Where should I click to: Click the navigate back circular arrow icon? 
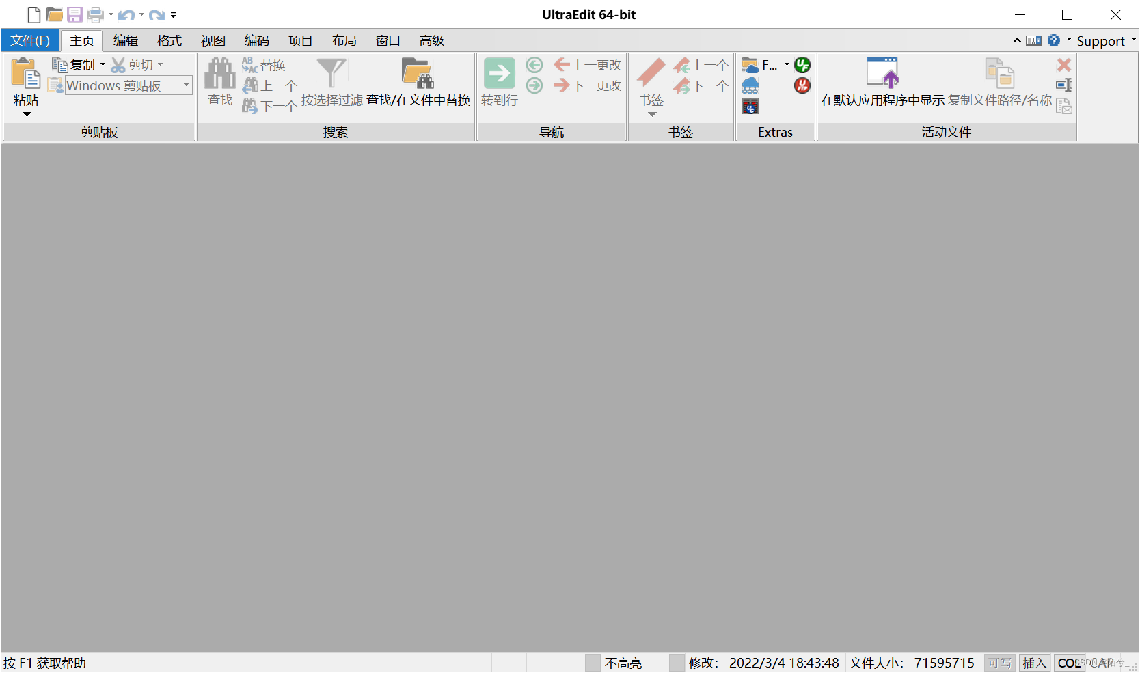tap(534, 65)
